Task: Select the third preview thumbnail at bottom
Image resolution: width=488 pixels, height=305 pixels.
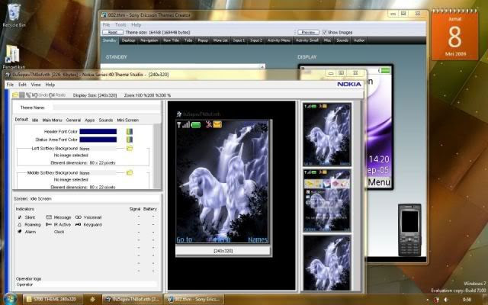Action: click(327, 263)
